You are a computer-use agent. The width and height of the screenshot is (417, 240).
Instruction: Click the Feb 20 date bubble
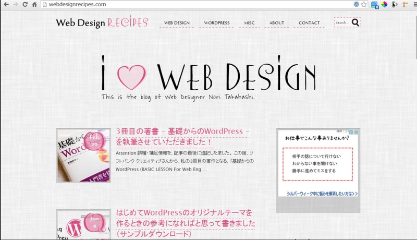pyautogui.click(x=94, y=140)
